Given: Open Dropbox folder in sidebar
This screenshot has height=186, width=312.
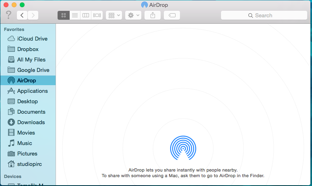Looking at the screenshot, I should (x=28, y=49).
